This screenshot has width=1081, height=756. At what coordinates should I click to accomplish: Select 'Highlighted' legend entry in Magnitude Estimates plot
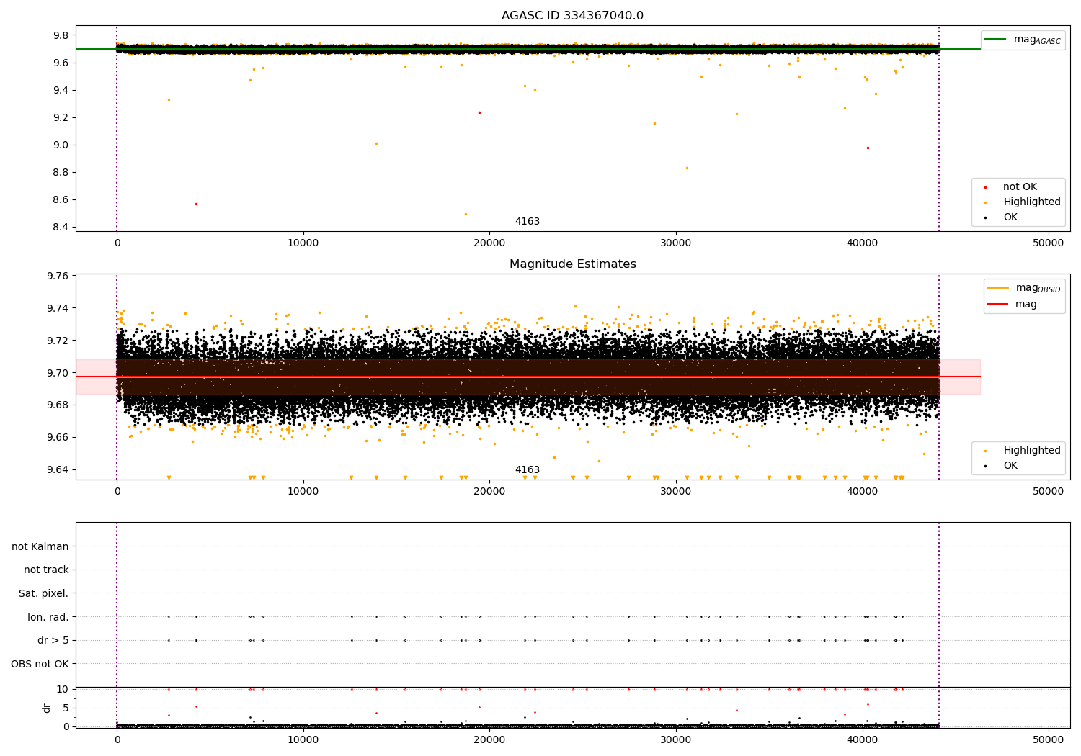tap(1031, 451)
